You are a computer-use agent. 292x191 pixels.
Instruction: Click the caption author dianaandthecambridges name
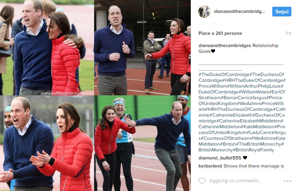(x=225, y=46)
